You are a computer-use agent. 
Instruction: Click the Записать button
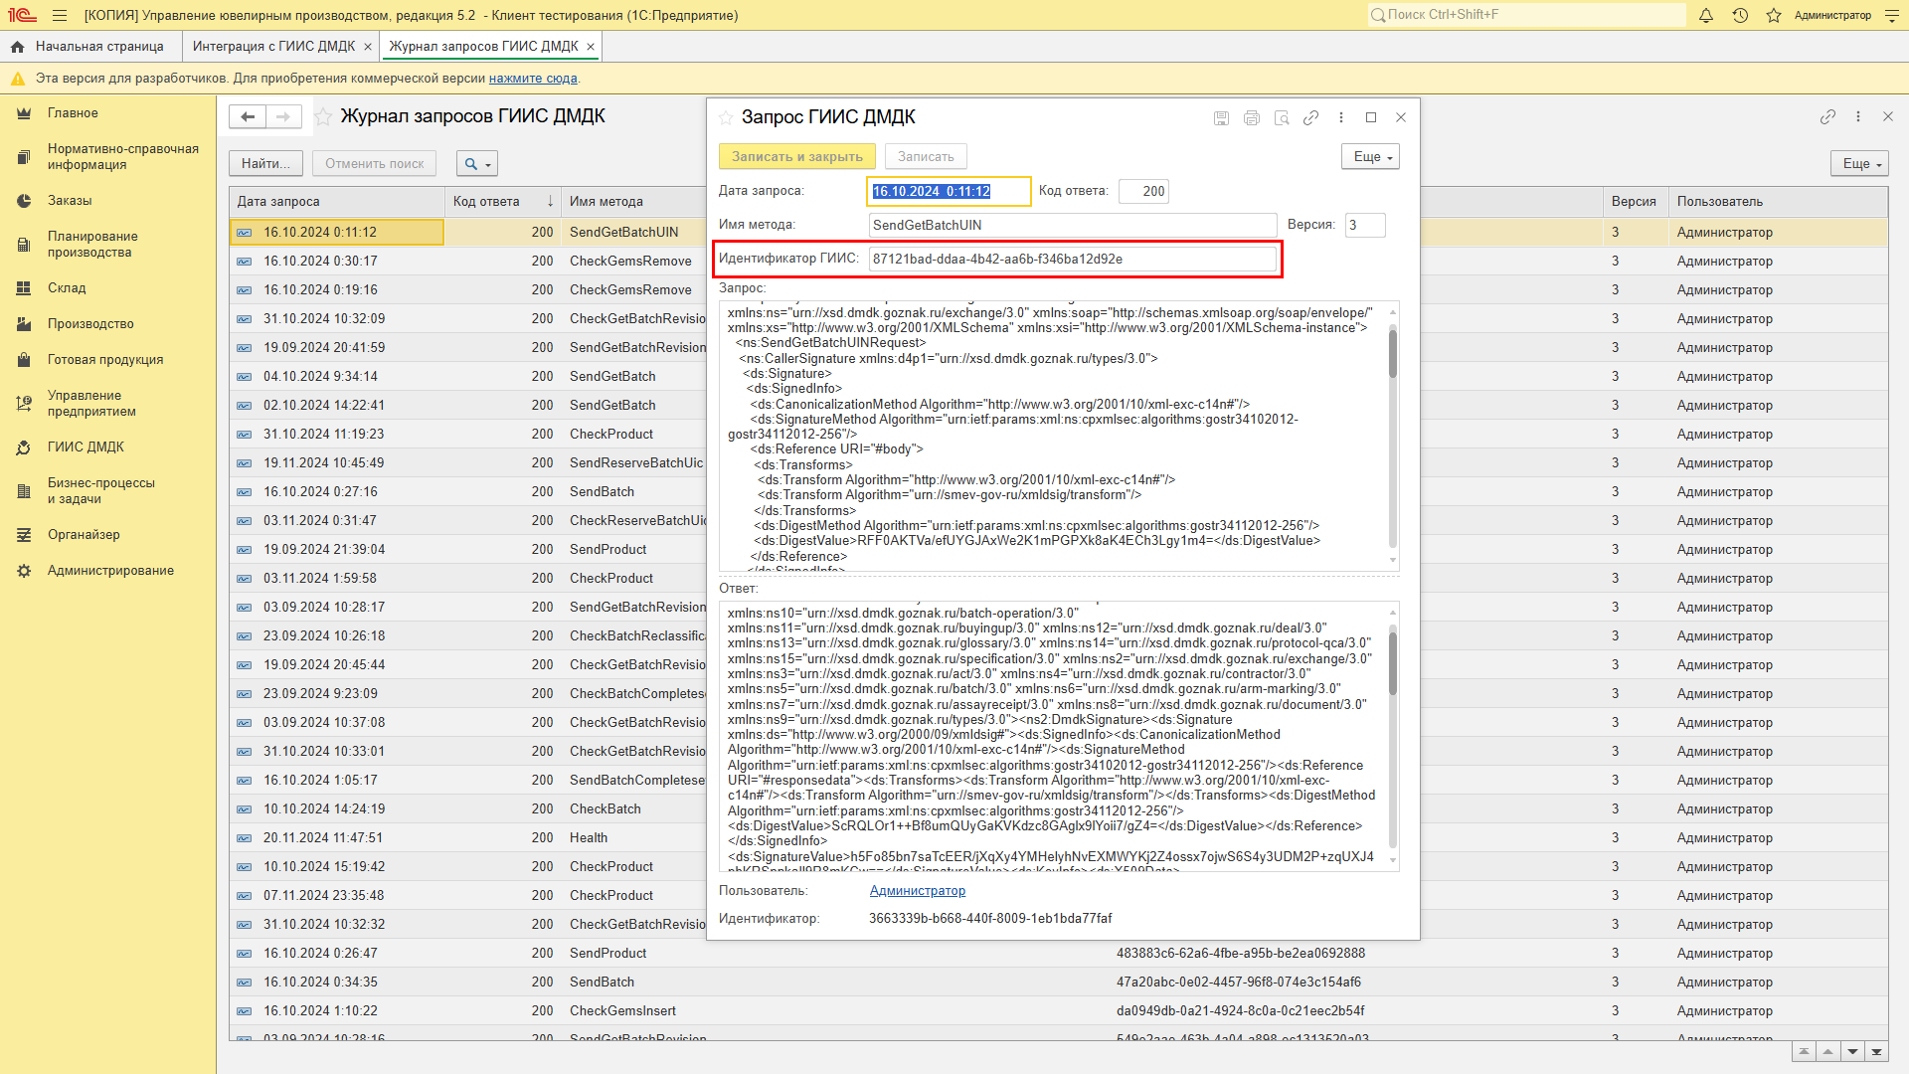926,156
